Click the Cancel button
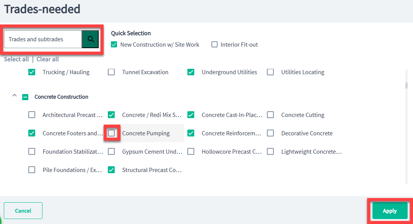The image size is (413, 224). [23, 211]
